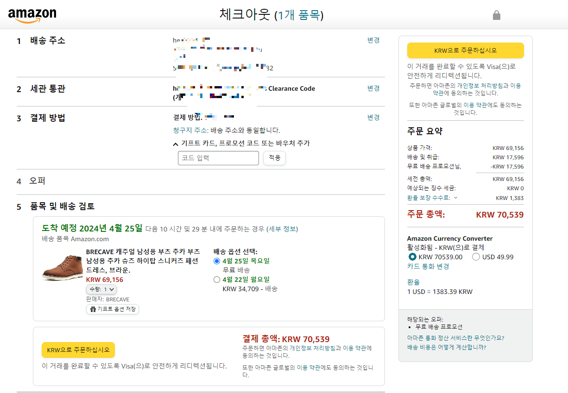Focus the 코드 입력 promo code field
This screenshot has height=393, width=568.
tap(218, 158)
